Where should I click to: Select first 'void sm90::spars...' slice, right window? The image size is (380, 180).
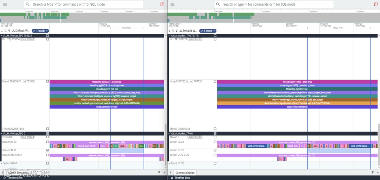[256, 146]
